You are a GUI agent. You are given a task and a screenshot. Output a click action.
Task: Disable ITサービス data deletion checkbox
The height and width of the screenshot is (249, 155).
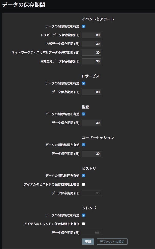click(83, 83)
